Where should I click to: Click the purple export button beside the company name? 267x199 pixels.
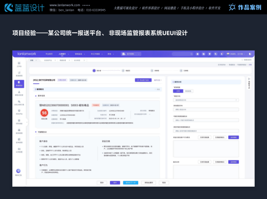(143, 80)
